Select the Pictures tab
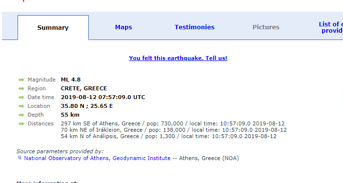343x183 pixels. (x=266, y=27)
